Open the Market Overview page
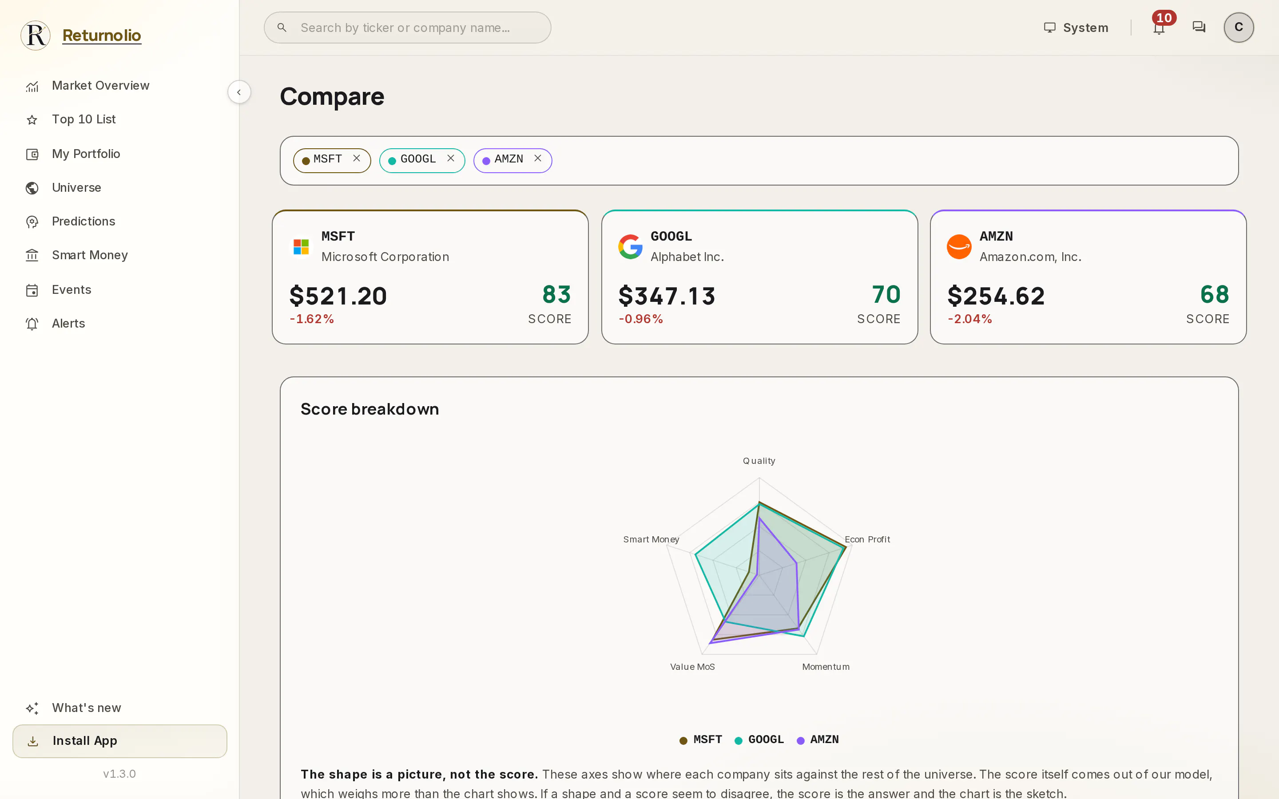1279x799 pixels. [x=119, y=86]
